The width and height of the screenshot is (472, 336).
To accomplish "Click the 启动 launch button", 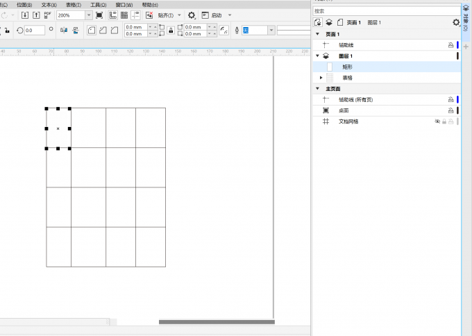I will tap(212, 15).
